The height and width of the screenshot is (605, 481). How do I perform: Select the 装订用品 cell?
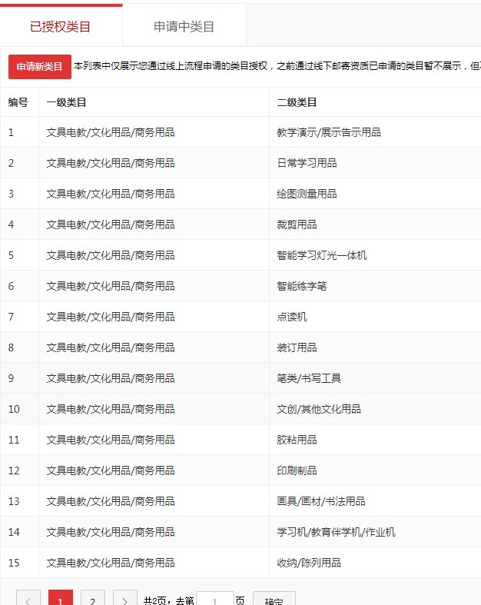375,347
